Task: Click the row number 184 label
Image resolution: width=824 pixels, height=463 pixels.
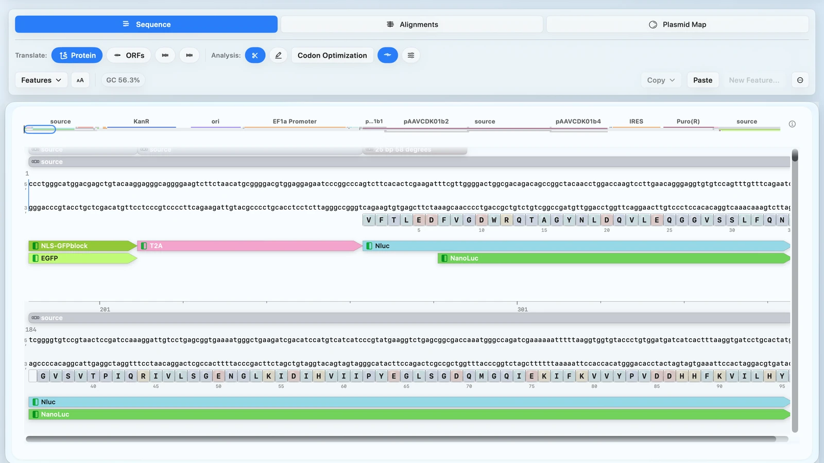Action: click(x=31, y=330)
